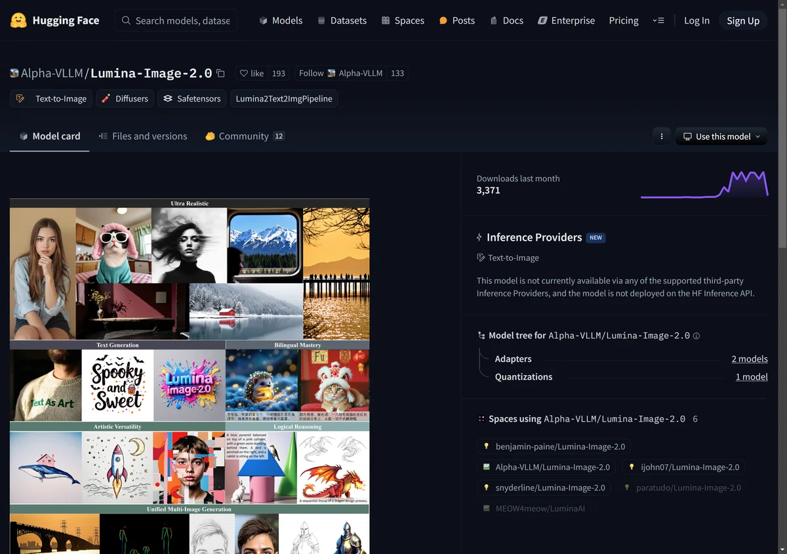Click the Files and versions tab icon
787x554 pixels.
[x=103, y=136]
